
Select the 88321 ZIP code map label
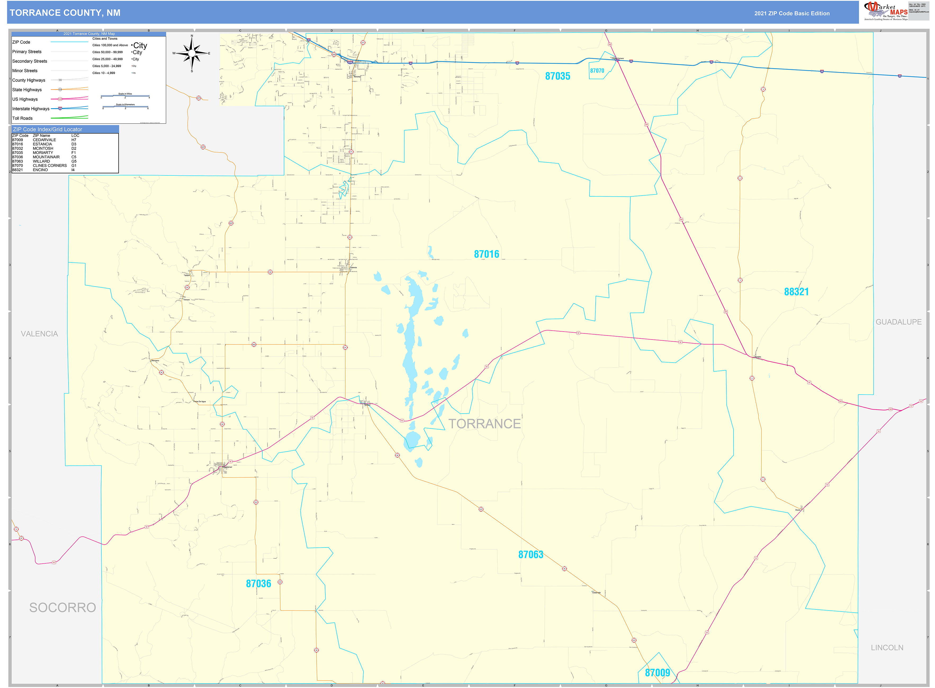[x=796, y=292]
